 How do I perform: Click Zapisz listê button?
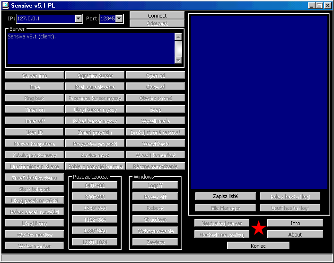tap(225, 196)
